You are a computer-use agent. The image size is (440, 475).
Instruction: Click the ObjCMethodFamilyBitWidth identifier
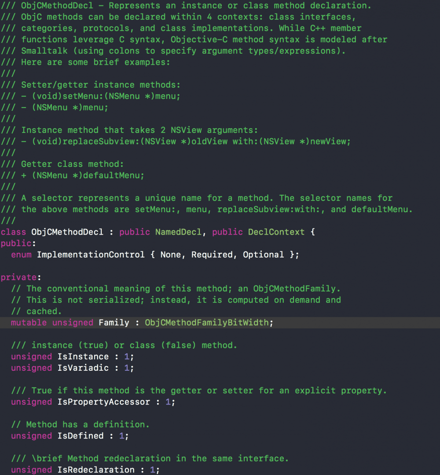click(x=207, y=323)
